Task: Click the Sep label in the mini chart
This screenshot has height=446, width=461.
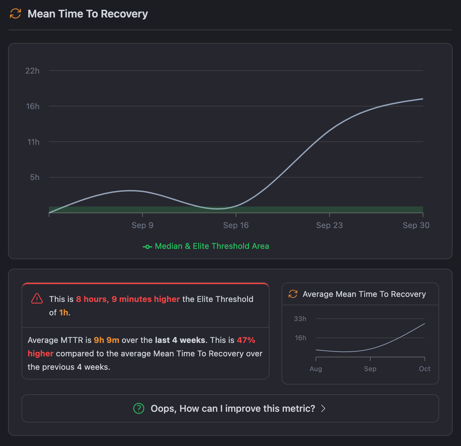Action: [370, 369]
